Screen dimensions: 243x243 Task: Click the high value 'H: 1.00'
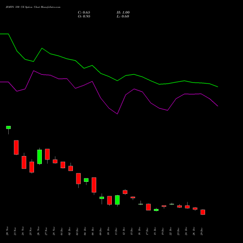123,13
